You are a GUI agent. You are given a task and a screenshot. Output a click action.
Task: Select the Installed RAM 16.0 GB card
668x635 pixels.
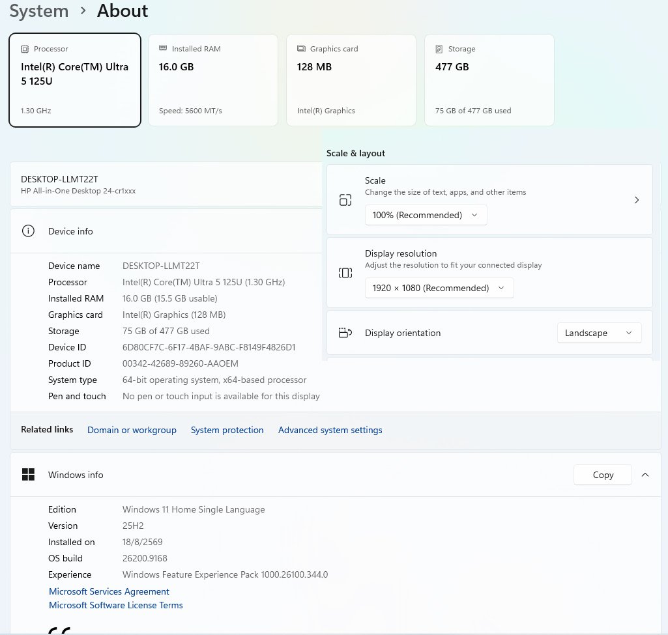click(213, 80)
